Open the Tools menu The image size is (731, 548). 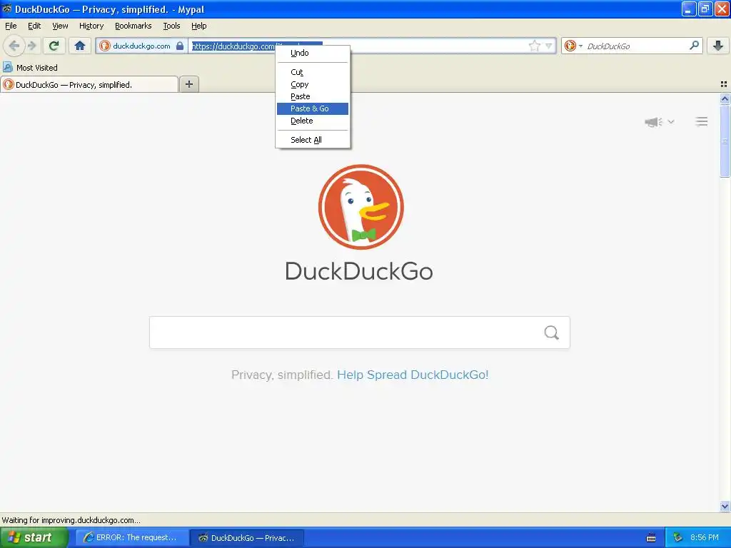(171, 26)
